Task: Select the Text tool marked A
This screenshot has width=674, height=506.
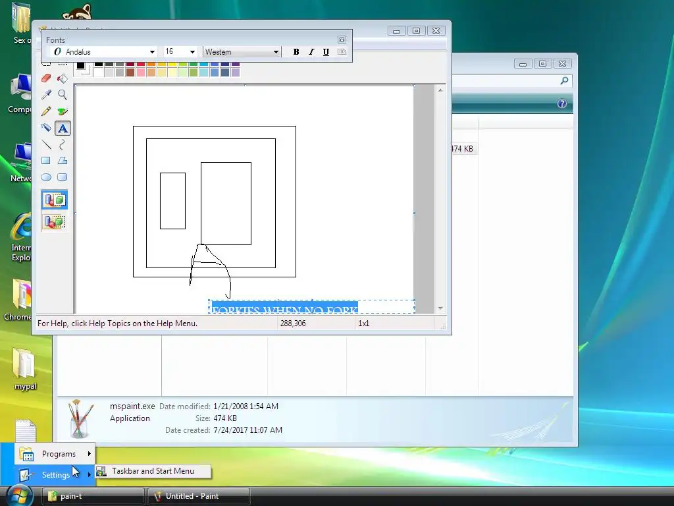Action: pos(63,128)
